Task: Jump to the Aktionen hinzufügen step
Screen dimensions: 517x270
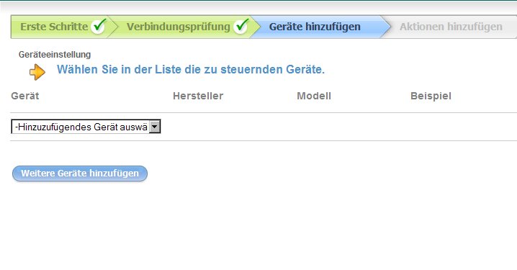Action: [x=451, y=27]
